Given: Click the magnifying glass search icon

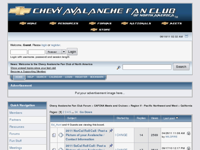Looking at the screenshot, I should (x=118, y=67).
